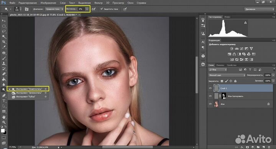Select the Pen tool
Image resolution: width=276 pixels, height=149 pixels.
(x=4, y=95)
